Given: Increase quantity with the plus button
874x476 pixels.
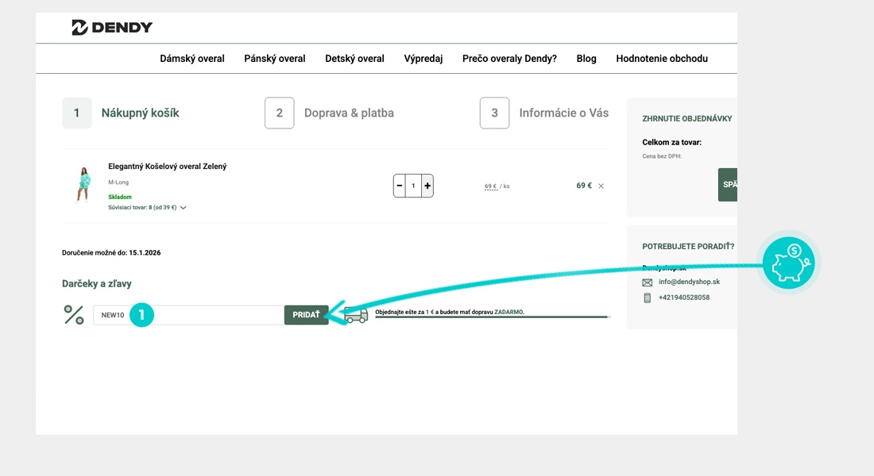Looking at the screenshot, I should click(x=427, y=186).
